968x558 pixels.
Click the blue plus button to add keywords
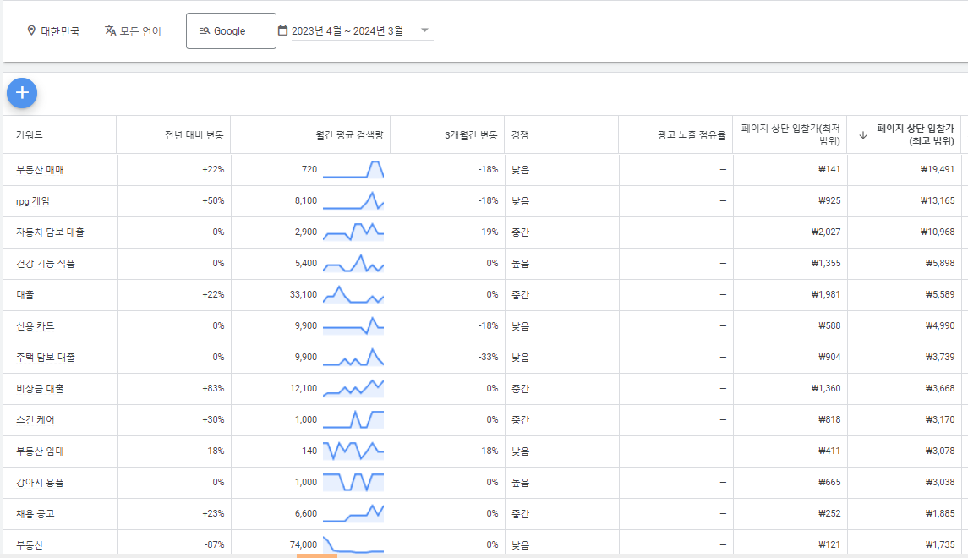pos(21,93)
